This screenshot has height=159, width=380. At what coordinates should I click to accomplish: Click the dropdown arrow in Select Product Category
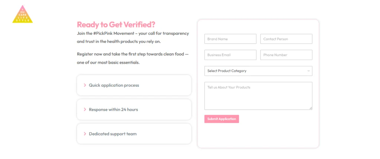pos(308,71)
